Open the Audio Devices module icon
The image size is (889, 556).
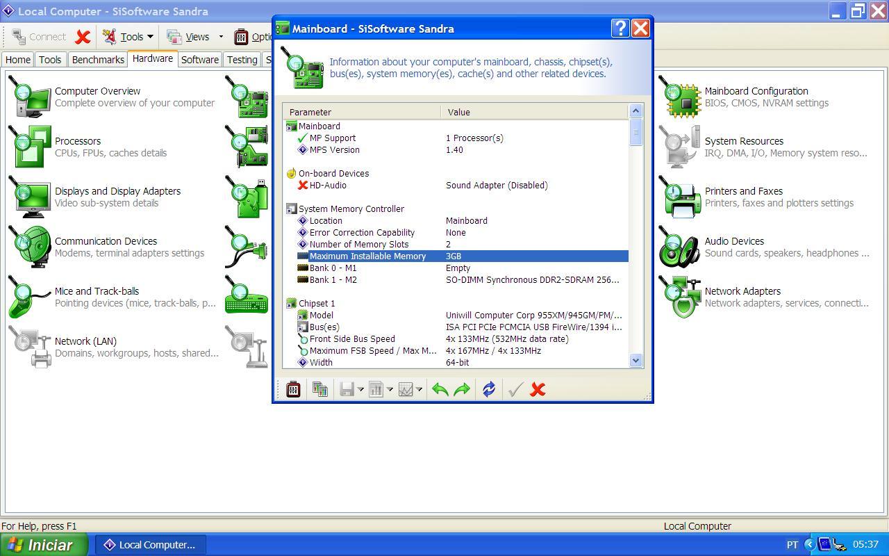679,247
